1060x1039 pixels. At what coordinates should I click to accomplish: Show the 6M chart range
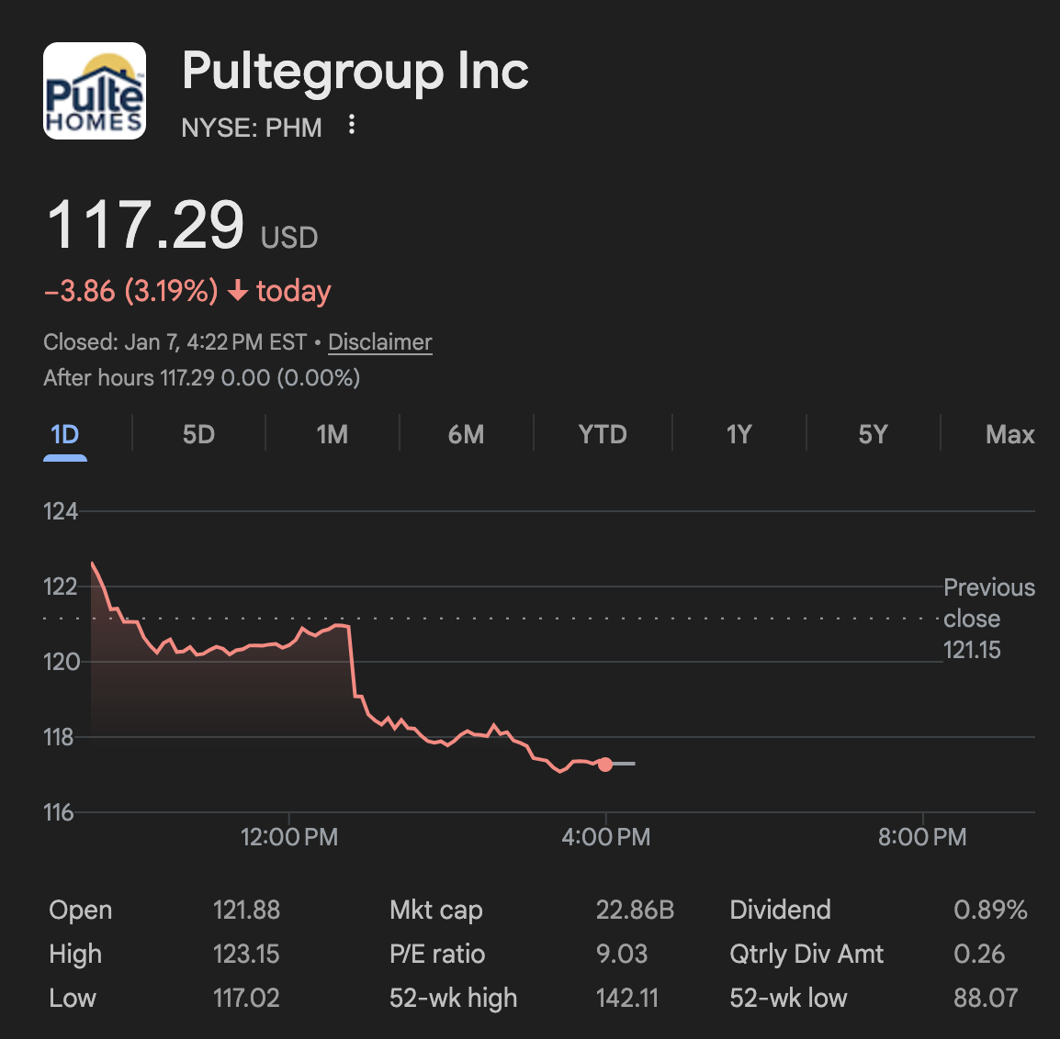(466, 434)
